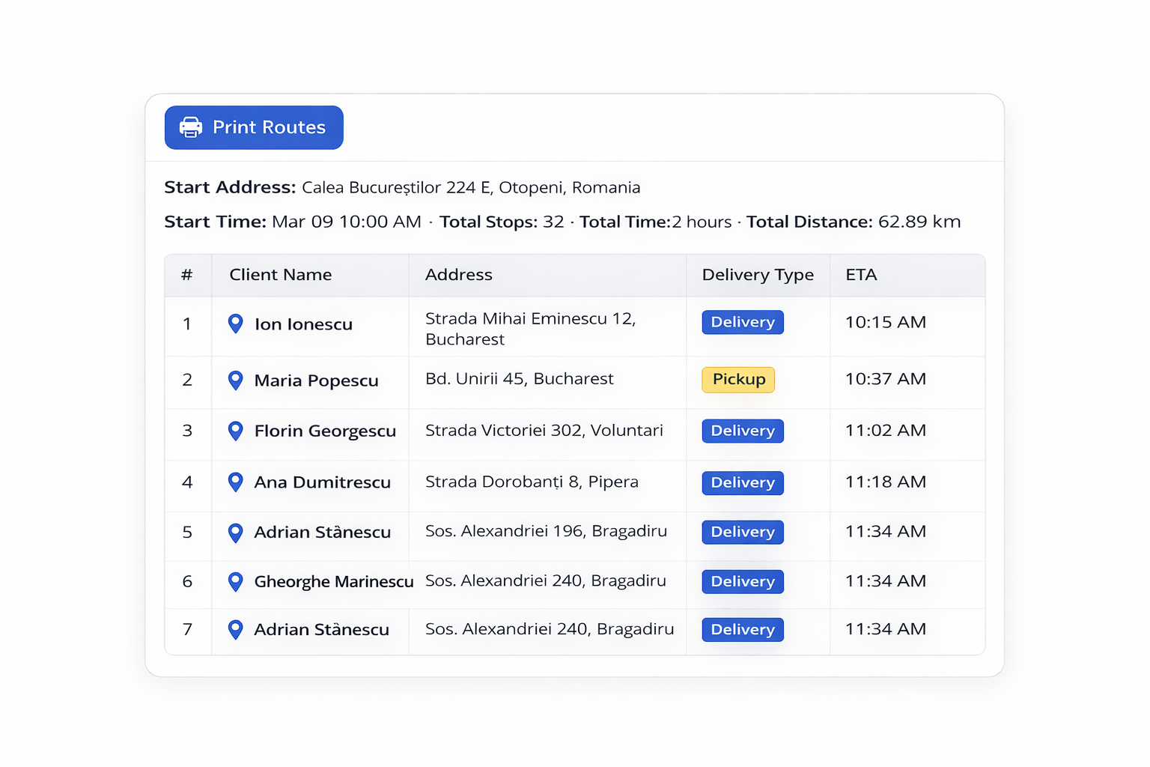Select the map pin on row 7

[236, 630]
